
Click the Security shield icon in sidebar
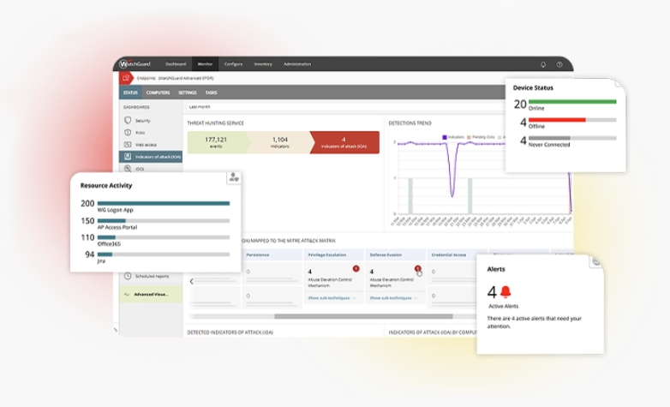(x=128, y=120)
